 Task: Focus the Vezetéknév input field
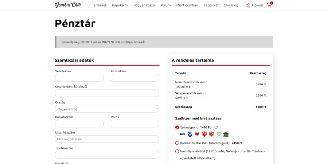click(79, 78)
